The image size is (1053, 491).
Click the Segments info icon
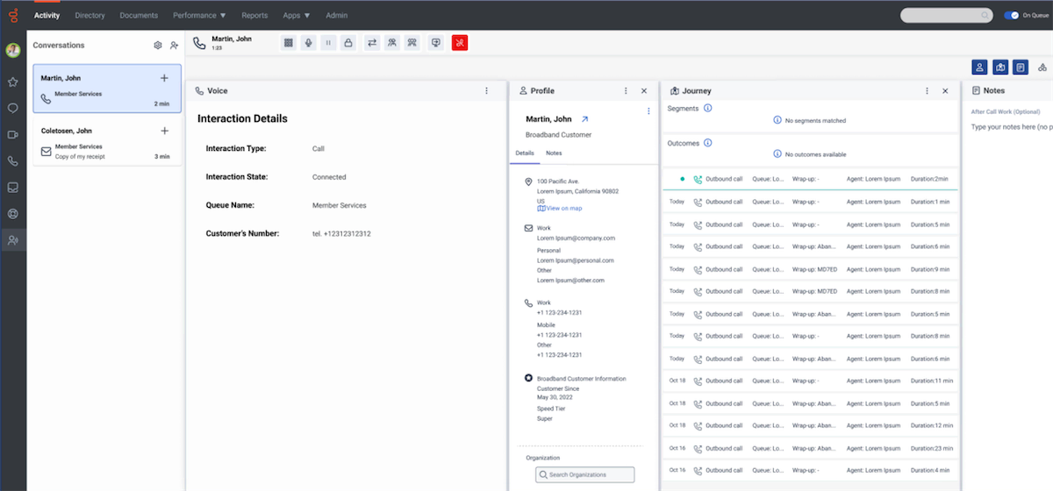click(708, 109)
